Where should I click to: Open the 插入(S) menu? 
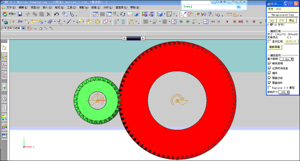click(47, 8)
